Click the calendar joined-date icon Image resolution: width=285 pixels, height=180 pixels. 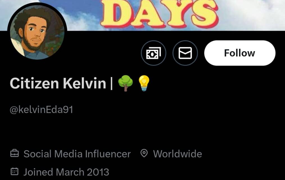point(15,172)
